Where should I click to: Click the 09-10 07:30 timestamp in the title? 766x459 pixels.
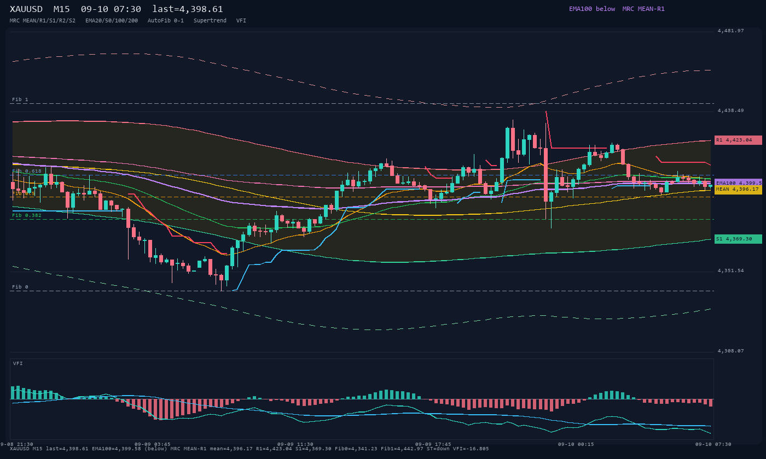coord(111,9)
